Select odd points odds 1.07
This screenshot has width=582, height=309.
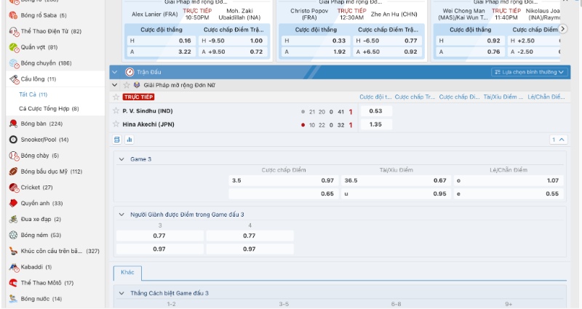tap(508, 180)
